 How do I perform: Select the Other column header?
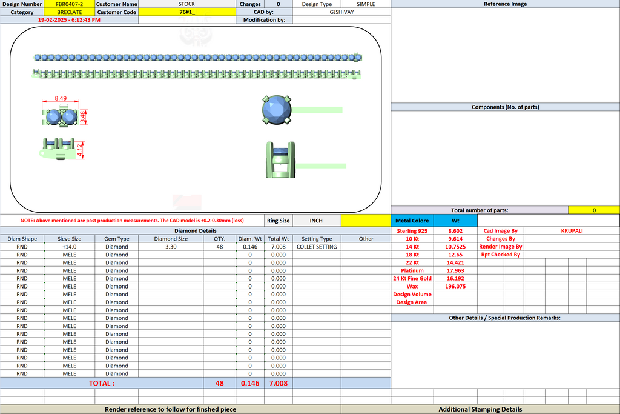click(x=366, y=239)
